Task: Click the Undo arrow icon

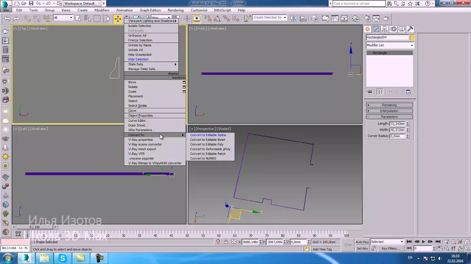Action: (7, 19)
